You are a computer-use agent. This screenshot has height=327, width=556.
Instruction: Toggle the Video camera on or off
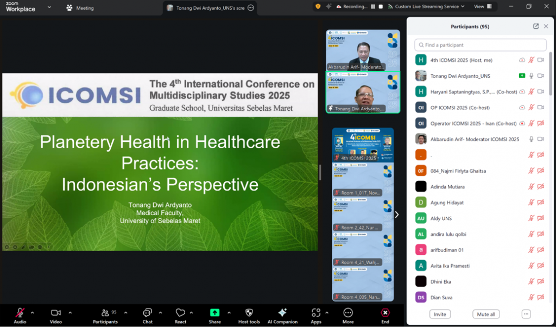coord(55,313)
